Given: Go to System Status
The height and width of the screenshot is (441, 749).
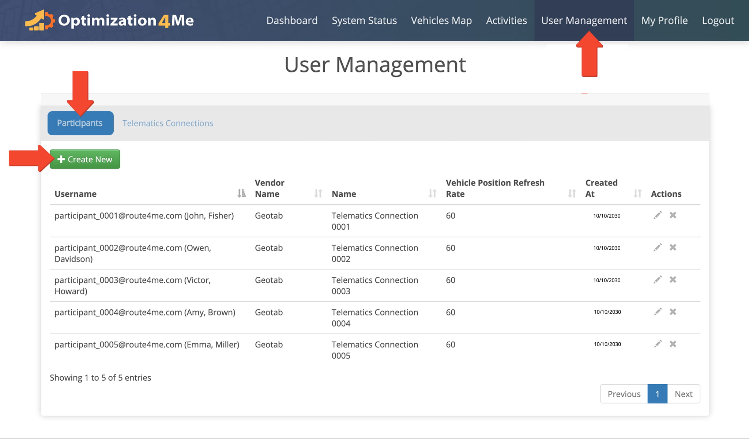Looking at the screenshot, I should 364,20.
